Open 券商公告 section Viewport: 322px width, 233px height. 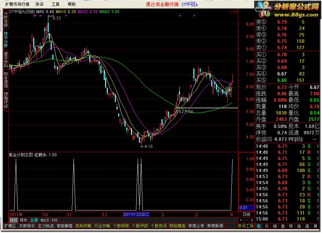(196, 226)
